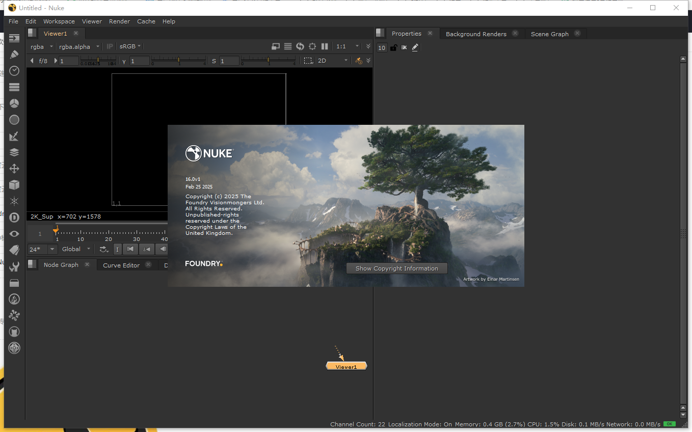Open the Filter nodes circle icon

pyautogui.click(x=14, y=120)
